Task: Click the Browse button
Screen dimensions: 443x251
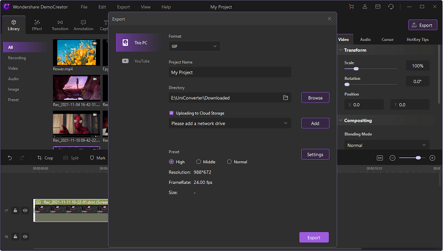Action: click(315, 98)
